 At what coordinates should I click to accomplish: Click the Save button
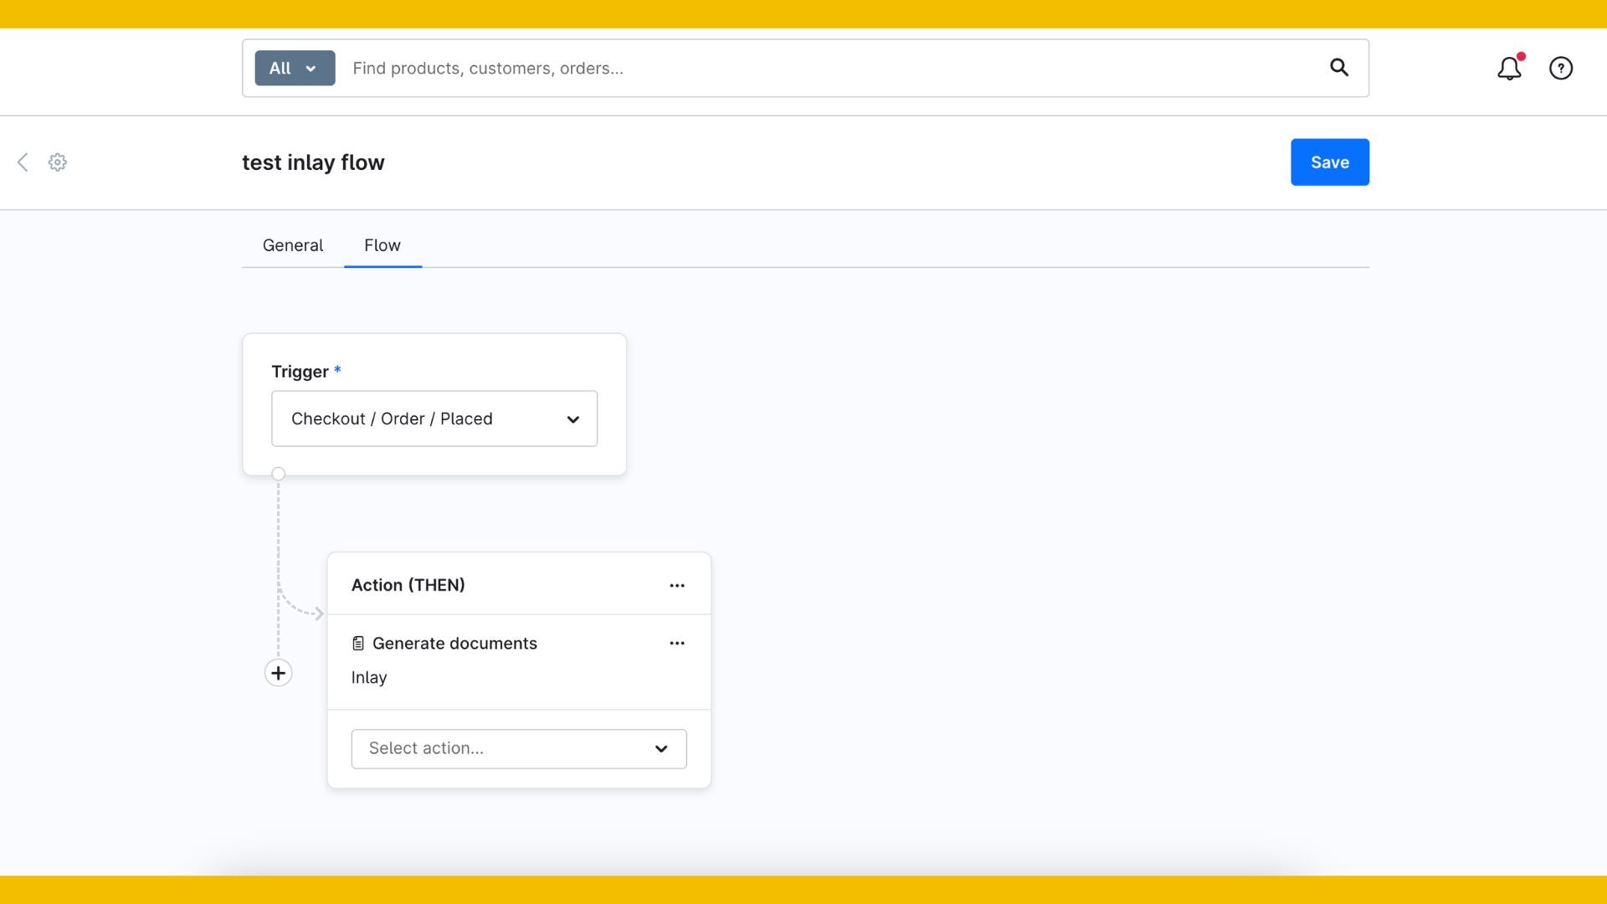point(1329,162)
